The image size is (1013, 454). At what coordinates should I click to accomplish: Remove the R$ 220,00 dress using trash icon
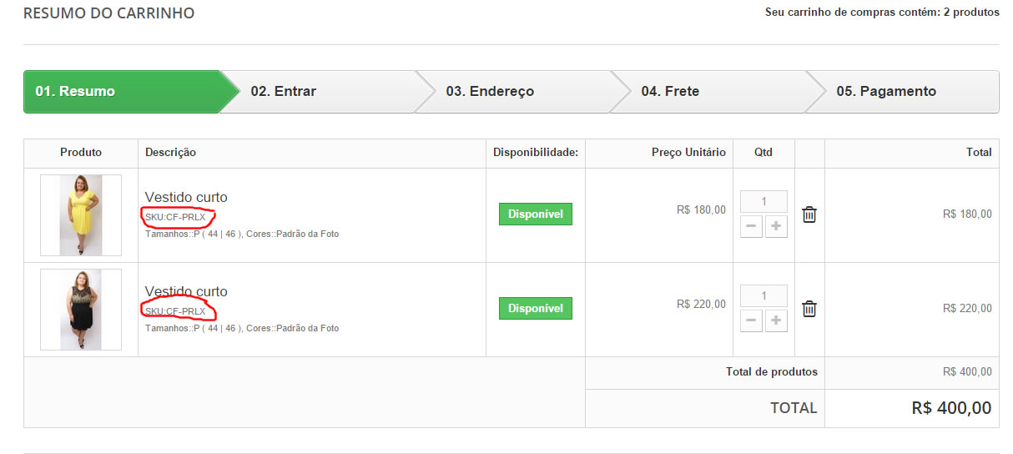(x=809, y=309)
